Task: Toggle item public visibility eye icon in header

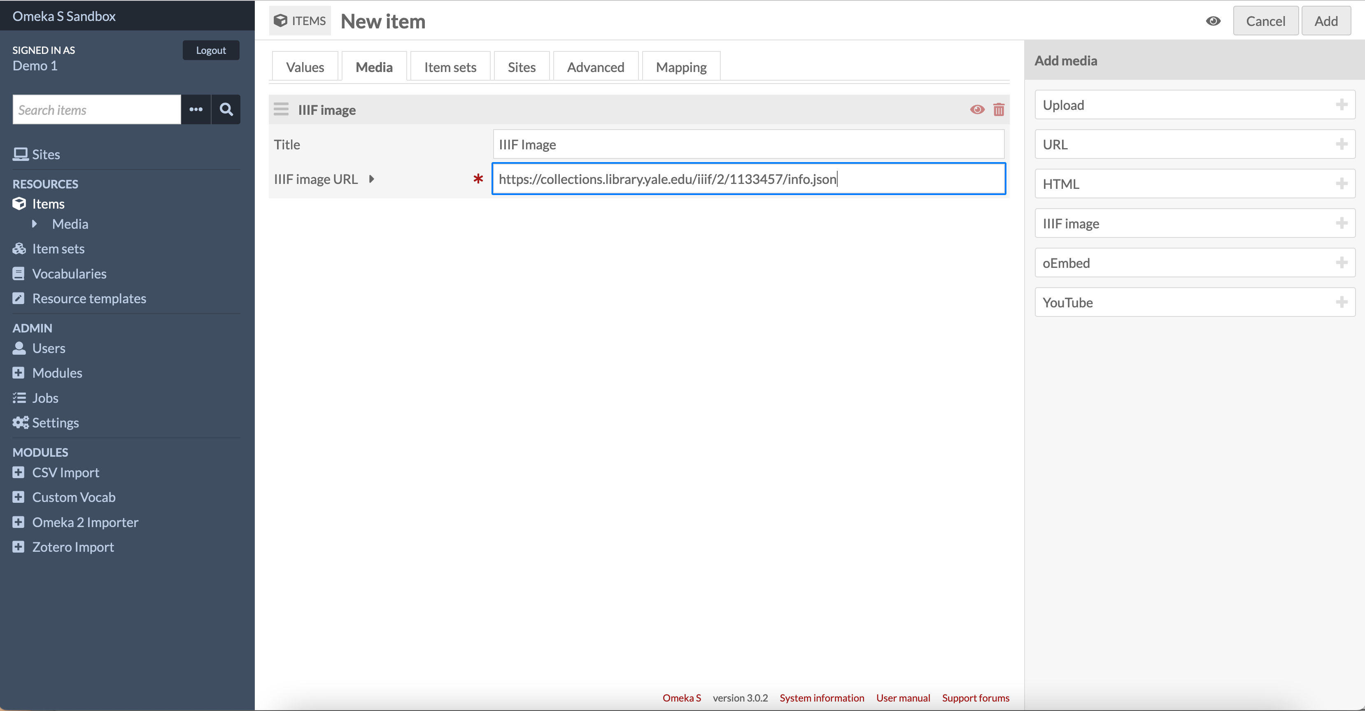Action: click(x=1213, y=21)
